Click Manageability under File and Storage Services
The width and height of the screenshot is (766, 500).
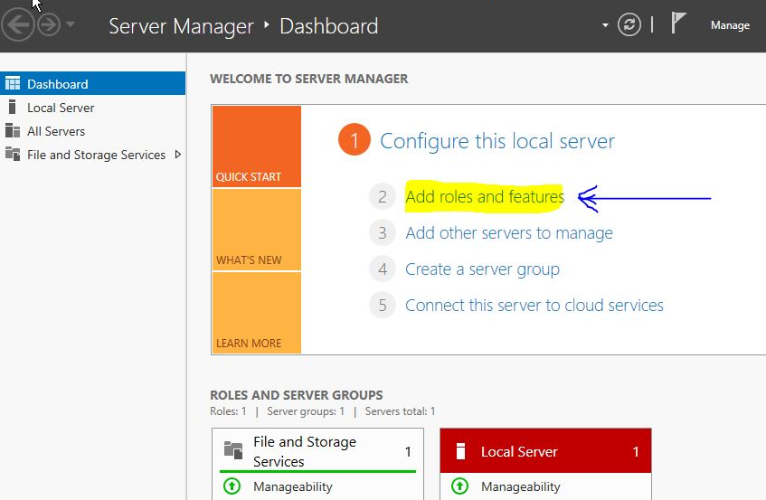[x=293, y=486]
